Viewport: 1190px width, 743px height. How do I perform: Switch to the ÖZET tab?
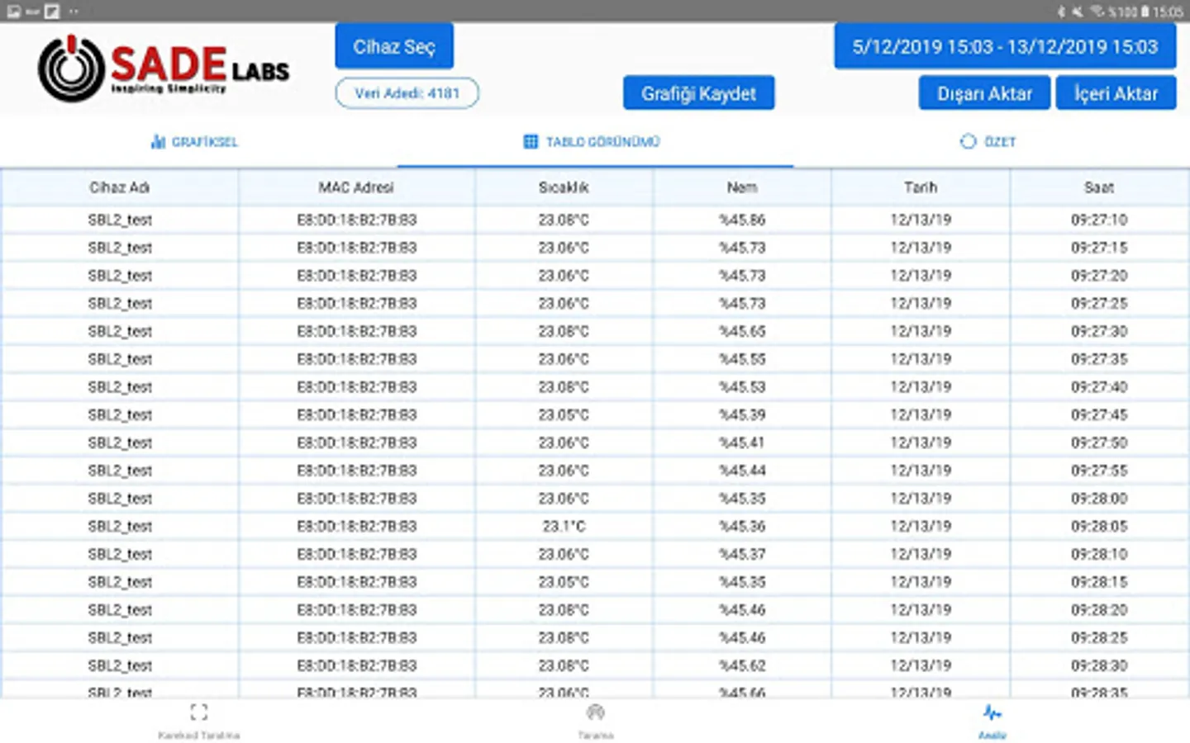(x=988, y=142)
